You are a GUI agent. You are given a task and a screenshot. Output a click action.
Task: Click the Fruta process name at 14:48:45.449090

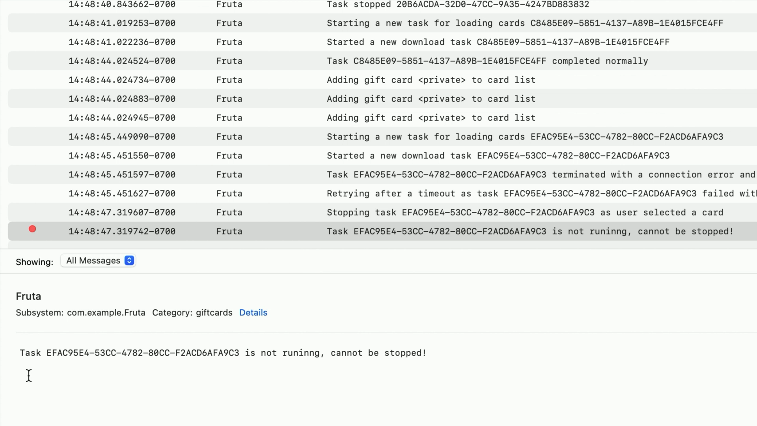[229, 136]
